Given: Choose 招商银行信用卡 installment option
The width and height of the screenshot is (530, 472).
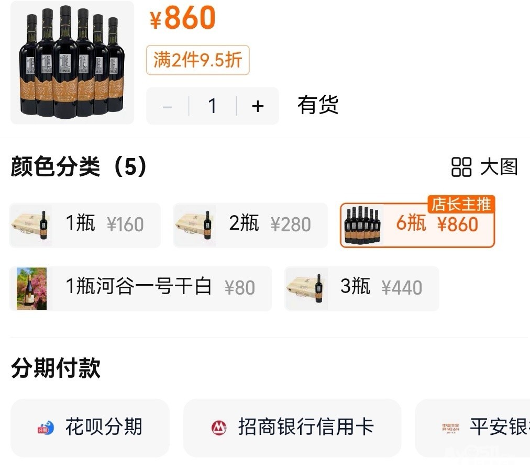Looking at the screenshot, I should 292,428.
